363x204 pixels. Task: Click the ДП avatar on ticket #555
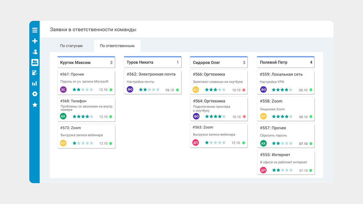pos(263,170)
